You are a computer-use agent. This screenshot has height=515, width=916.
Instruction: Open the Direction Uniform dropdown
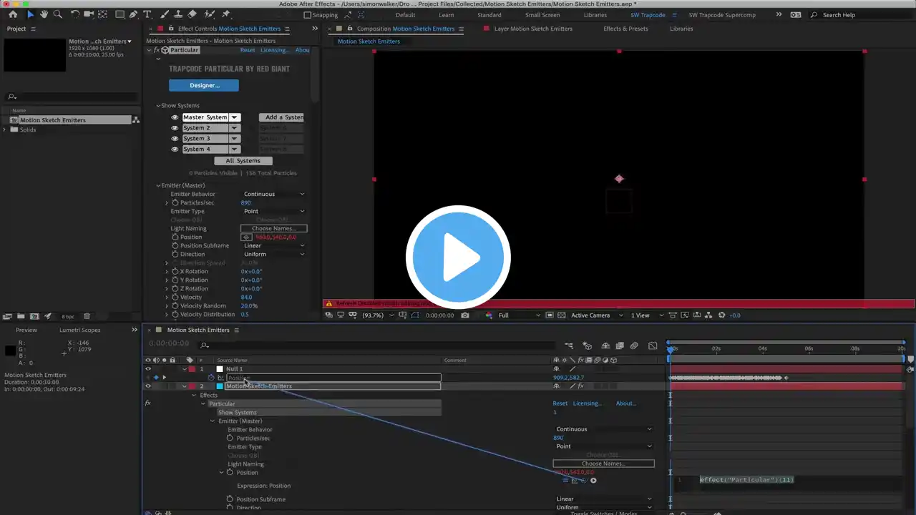[x=274, y=254]
